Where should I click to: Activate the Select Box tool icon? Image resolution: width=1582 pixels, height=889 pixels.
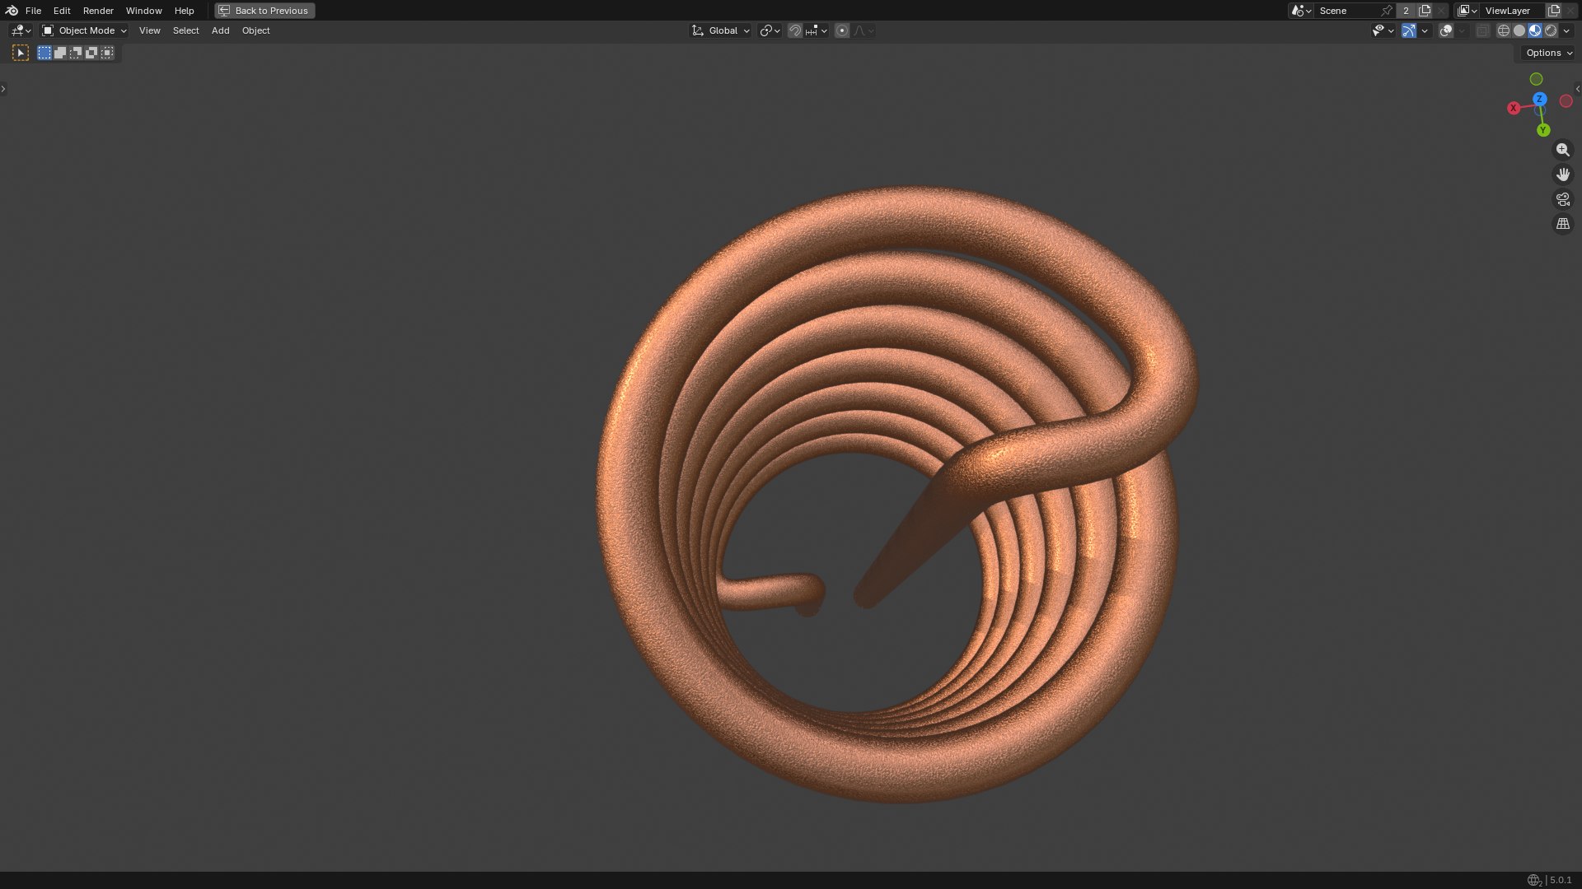pyautogui.click(x=21, y=53)
